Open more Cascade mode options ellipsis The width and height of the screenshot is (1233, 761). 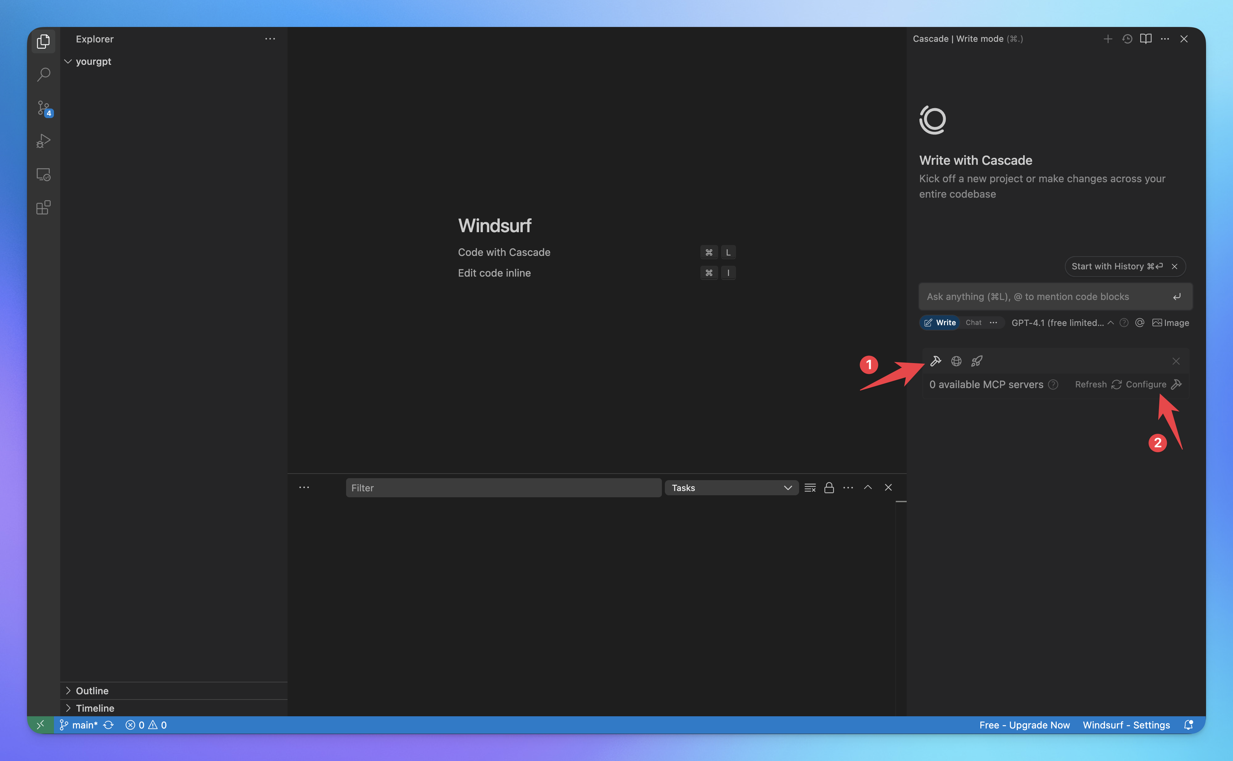(994, 323)
